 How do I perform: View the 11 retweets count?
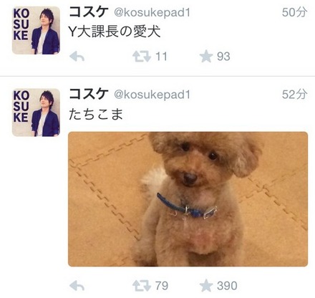[x=161, y=57]
